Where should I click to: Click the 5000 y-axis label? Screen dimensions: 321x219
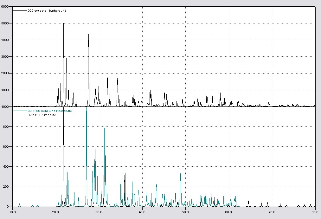(5, 23)
